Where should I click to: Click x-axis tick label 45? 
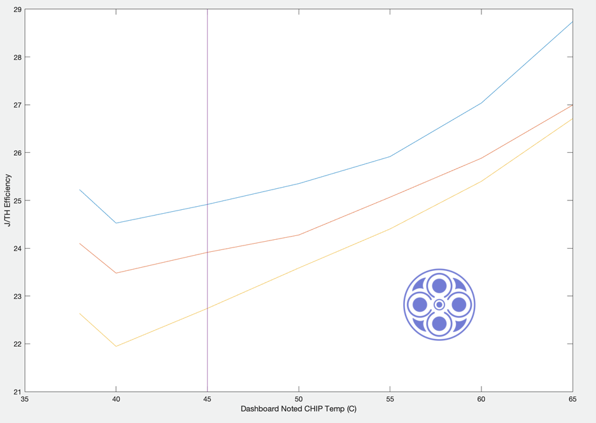click(x=207, y=399)
